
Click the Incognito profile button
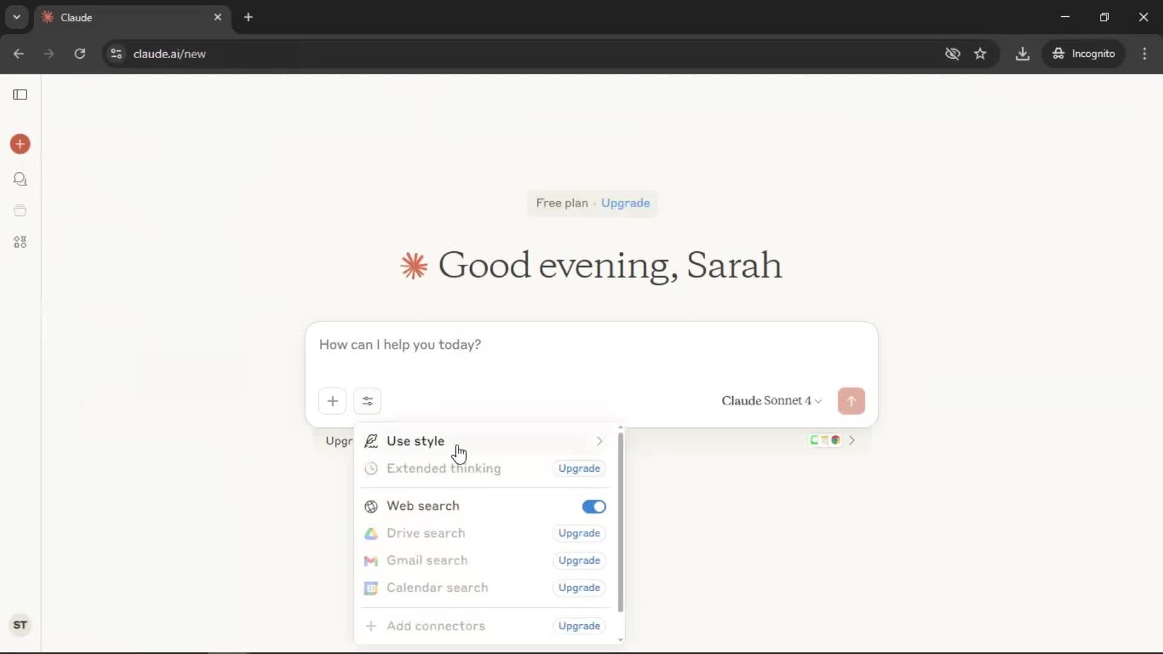point(1084,54)
